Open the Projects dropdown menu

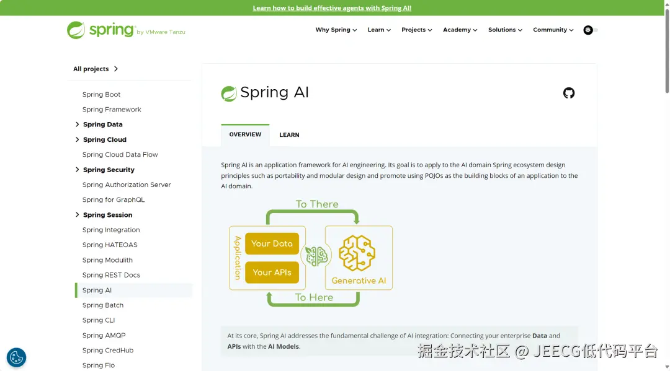pyautogui.click(x=417, y=30)
